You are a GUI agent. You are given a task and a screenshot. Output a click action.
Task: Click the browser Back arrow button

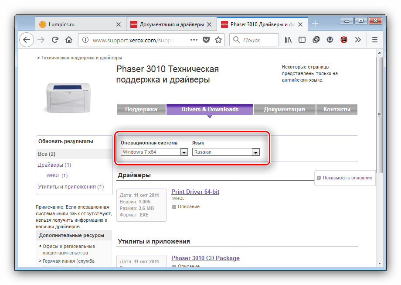pyautogui.click(x=27, y=40)
